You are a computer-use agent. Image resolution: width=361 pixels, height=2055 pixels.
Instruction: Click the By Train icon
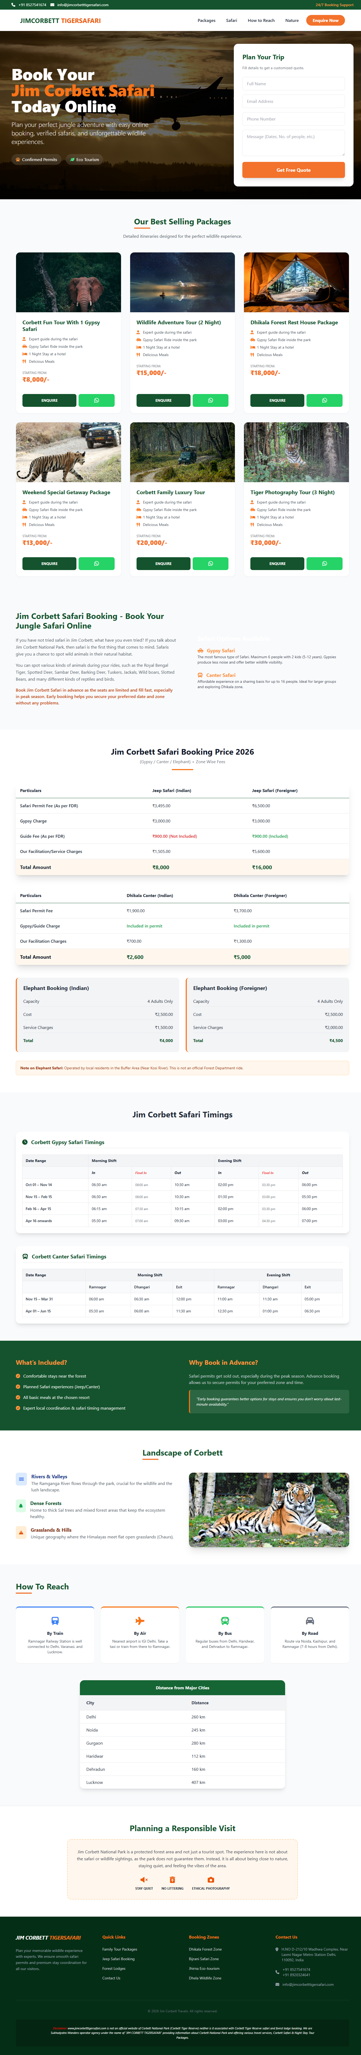[55, 1621]
